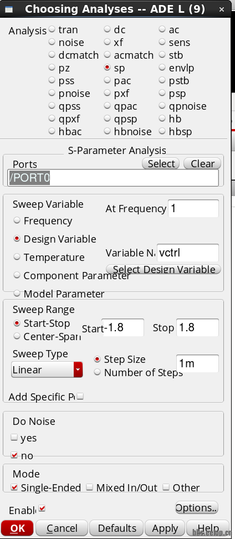Select Frequency as sweep variable

coord(17,220)
